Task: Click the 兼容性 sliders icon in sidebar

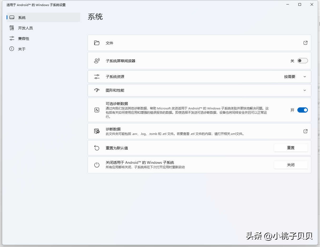Action: click(12, 38)
